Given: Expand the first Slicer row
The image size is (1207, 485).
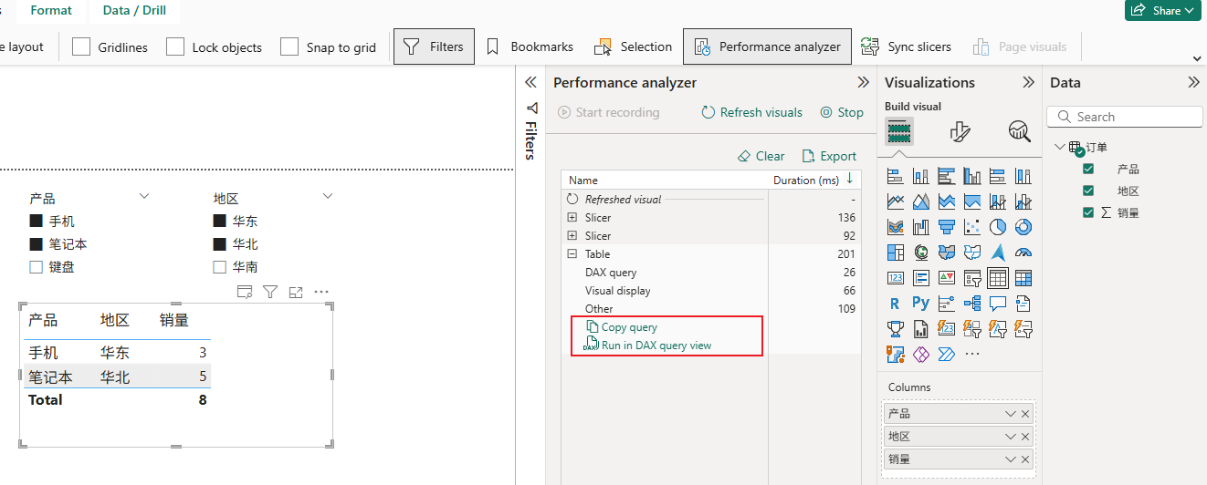Looking at the screenshot, I should 572,218.
